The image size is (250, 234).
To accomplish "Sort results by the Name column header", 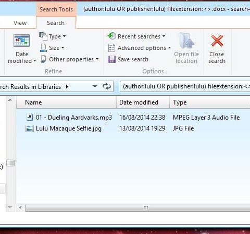I will coord(66,102).
